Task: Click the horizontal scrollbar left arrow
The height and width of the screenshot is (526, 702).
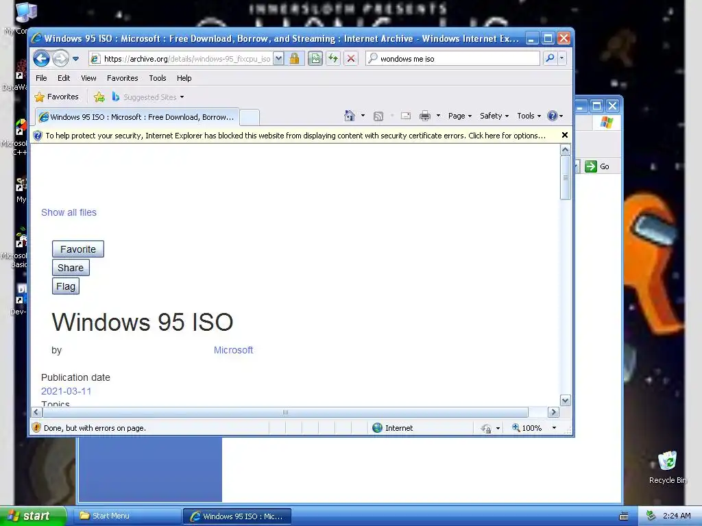Action: point(37,412)
